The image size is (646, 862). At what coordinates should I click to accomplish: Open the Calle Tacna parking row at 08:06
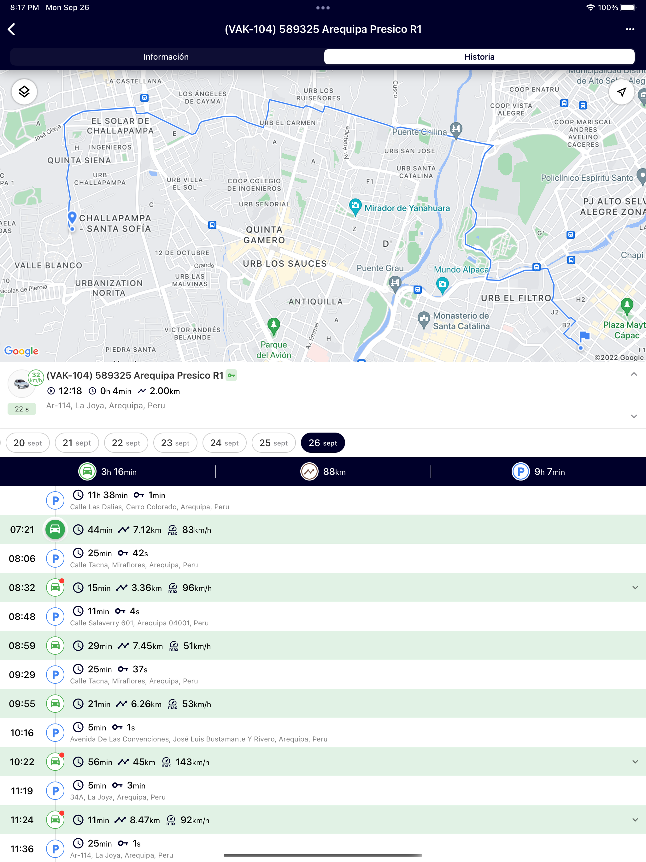[x=323, y=559]
